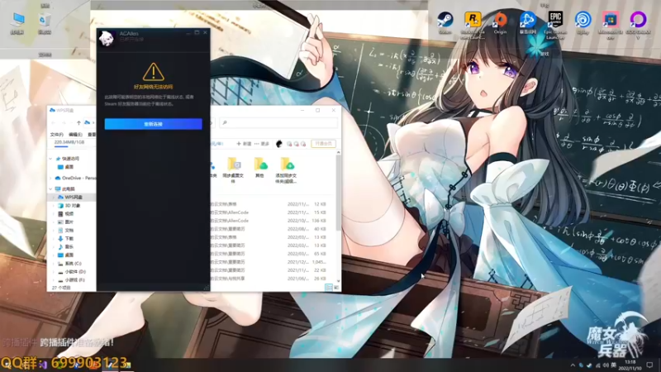661x372 pixels.
Task: Select Desktop under Quick Access
Action: (x=65, y=167)
